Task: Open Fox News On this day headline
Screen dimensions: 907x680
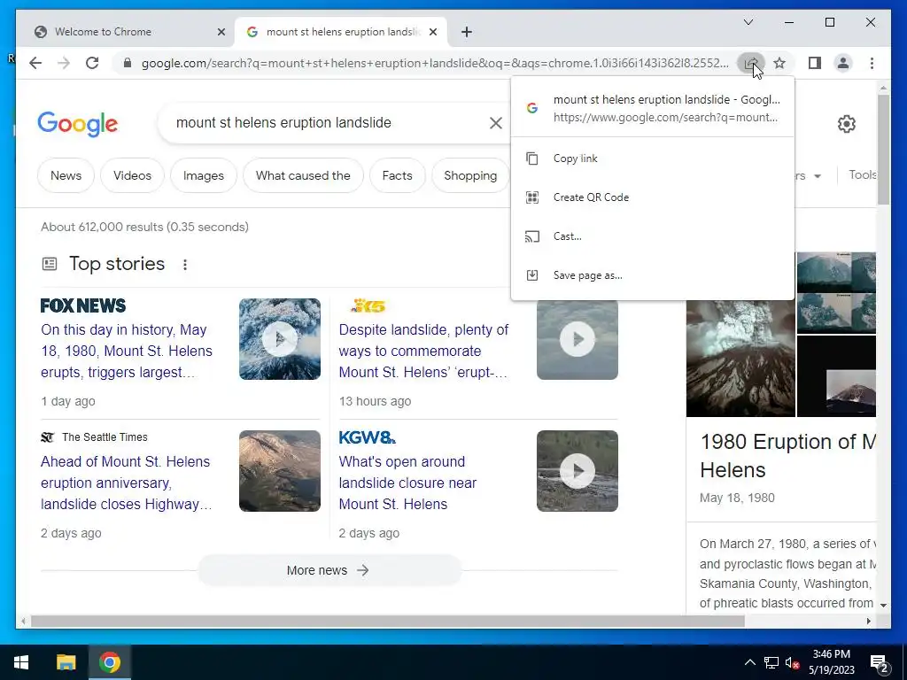Action: [x=127, y=351]
